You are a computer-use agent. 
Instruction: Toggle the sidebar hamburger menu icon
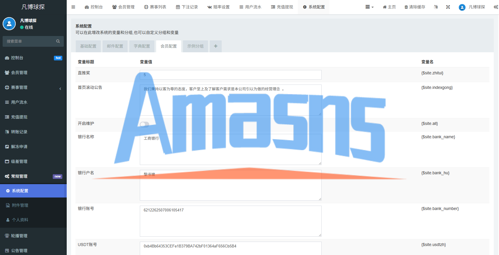pyautogui.click(x=73, y=7)
